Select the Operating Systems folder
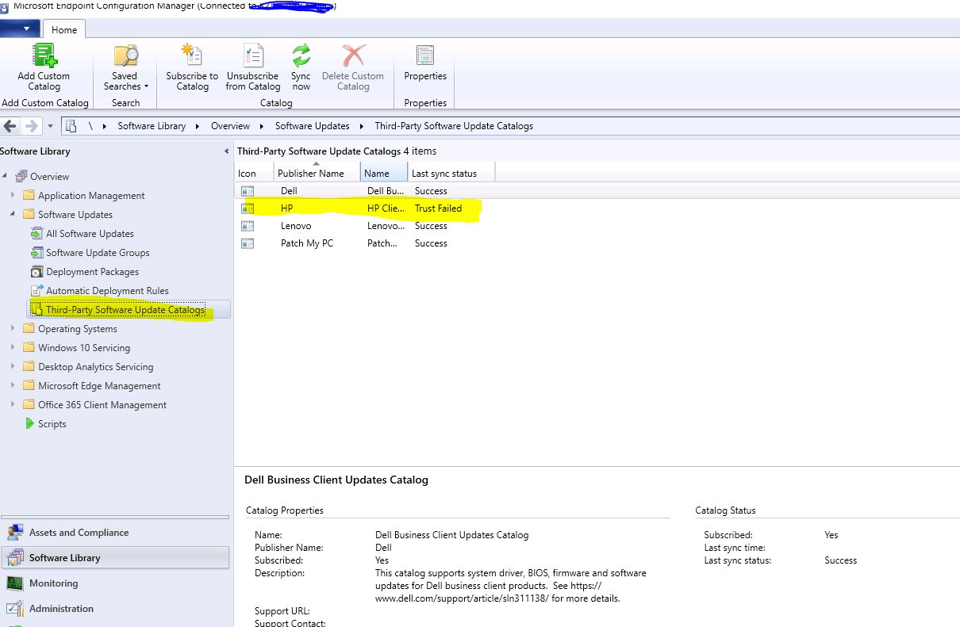The image size is (960, 627). (x=78, y=328)
